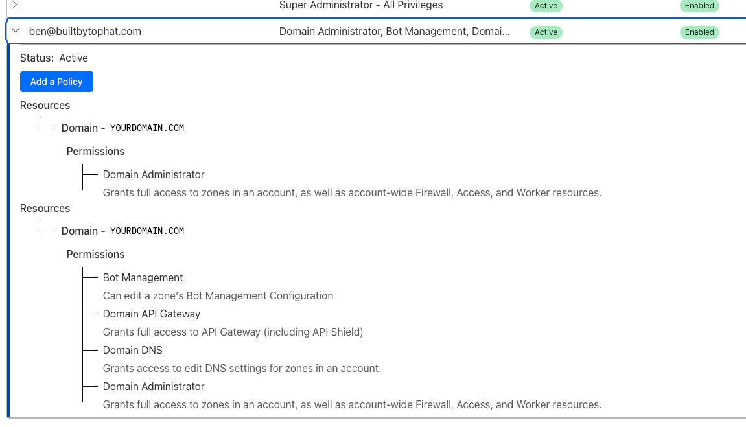Select the ben@builtbytophat.com email address
The width and height of the screenshot is (746, 427).
pyautogui.click(x=85, y=31)
